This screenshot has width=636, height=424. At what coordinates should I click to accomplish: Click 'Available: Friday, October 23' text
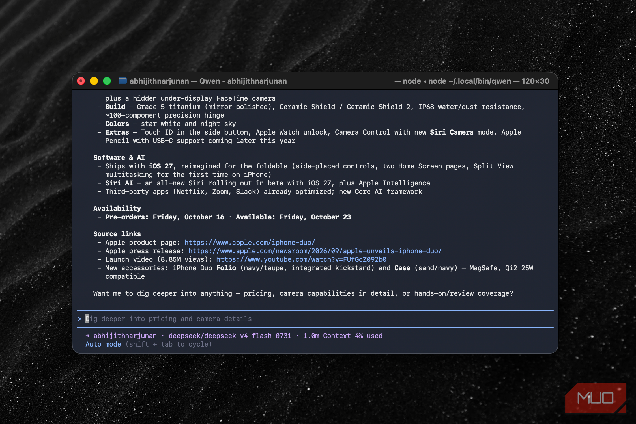293,217
